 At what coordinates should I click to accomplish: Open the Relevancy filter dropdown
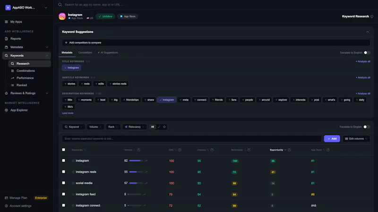(135, 127)
